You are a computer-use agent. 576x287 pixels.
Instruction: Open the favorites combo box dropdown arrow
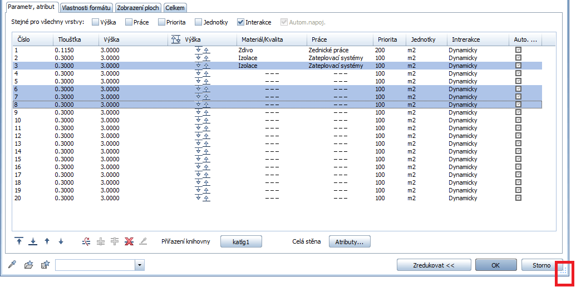[139, 265]
